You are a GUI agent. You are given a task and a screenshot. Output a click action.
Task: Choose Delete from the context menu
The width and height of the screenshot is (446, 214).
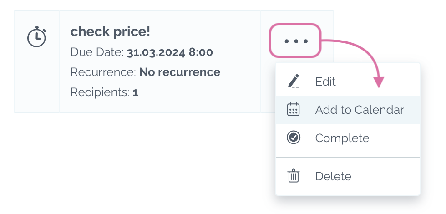point(348,176)
